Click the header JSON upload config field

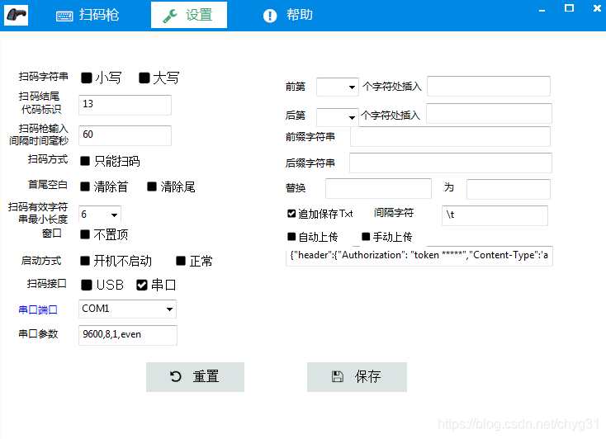coord(419,256)
